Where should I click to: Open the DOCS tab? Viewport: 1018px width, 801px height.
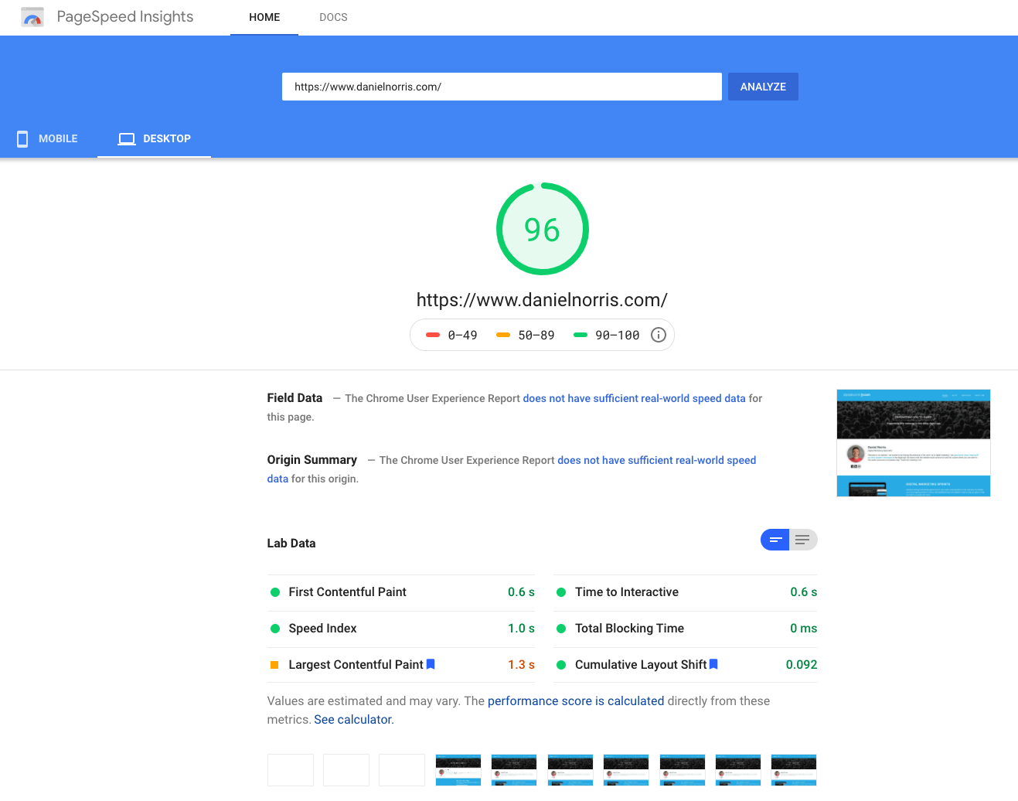click(x=333, y=17)
